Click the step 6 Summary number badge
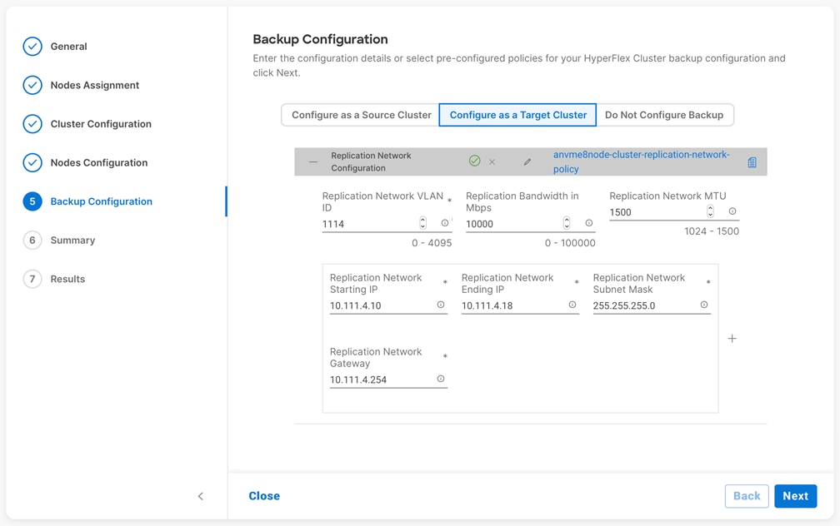This screenshot has height=526, width=840. coord(32,241)
